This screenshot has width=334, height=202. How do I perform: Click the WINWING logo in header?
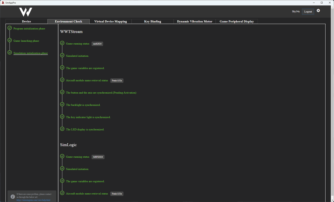click(x=26, y=12)
